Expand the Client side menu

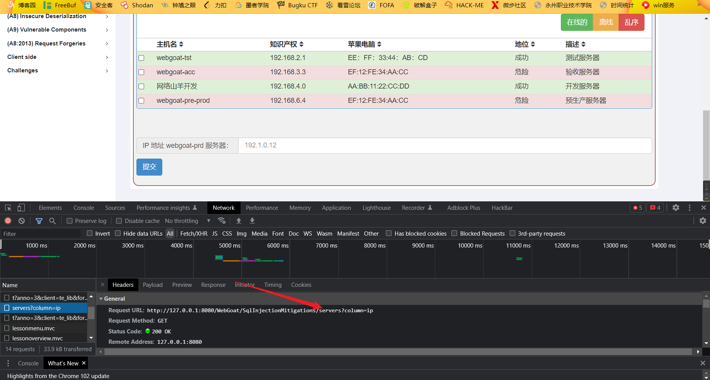coord(58,57)
